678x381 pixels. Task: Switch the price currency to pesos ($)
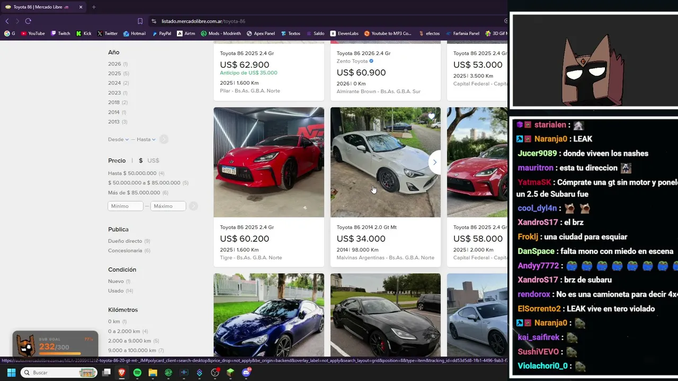click(x=140, y=160)
